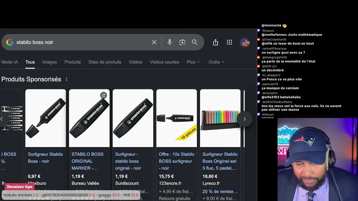Click the streamer webcam overlay
The image size is (358, 201).
317,159
